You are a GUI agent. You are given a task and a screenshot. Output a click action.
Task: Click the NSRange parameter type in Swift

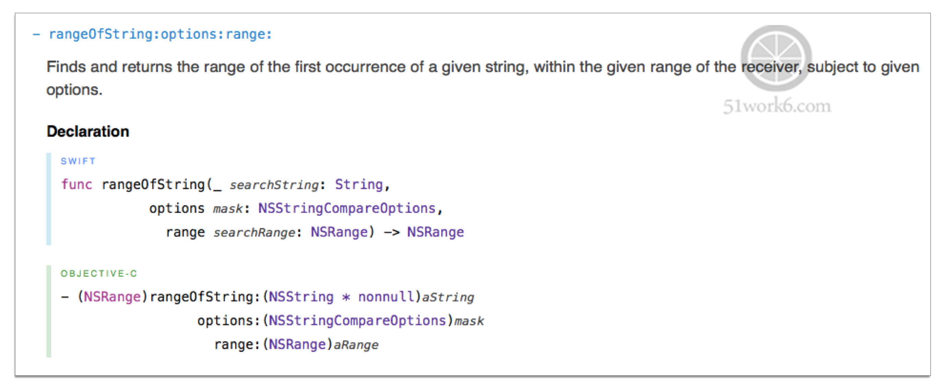point(339,232)
